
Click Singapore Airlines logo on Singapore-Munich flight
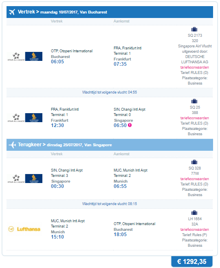(x=34, y=179)
